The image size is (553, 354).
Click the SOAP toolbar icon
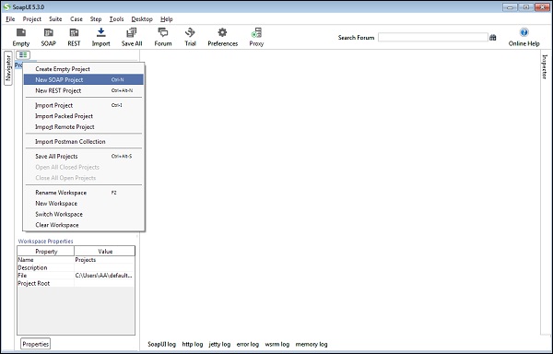coord(48,33)
